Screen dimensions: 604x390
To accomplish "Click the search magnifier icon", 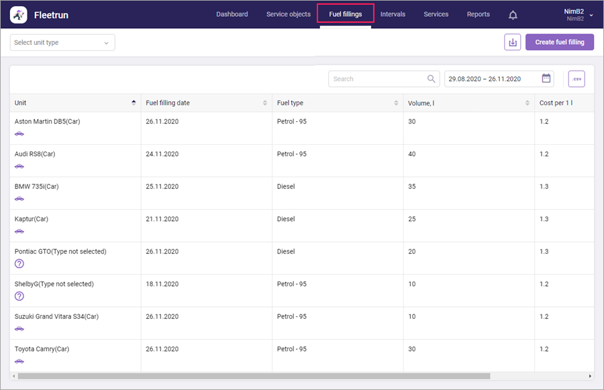I will coord(431,79).
